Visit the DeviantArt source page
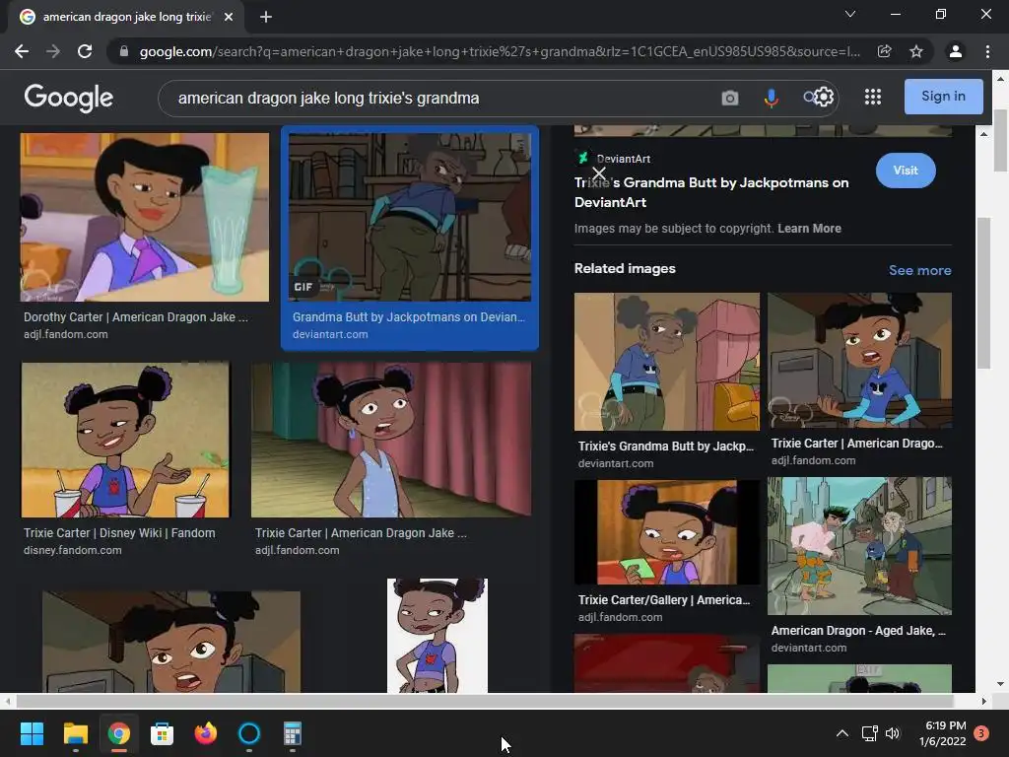The image size is (1009, 757). (906, 171)
